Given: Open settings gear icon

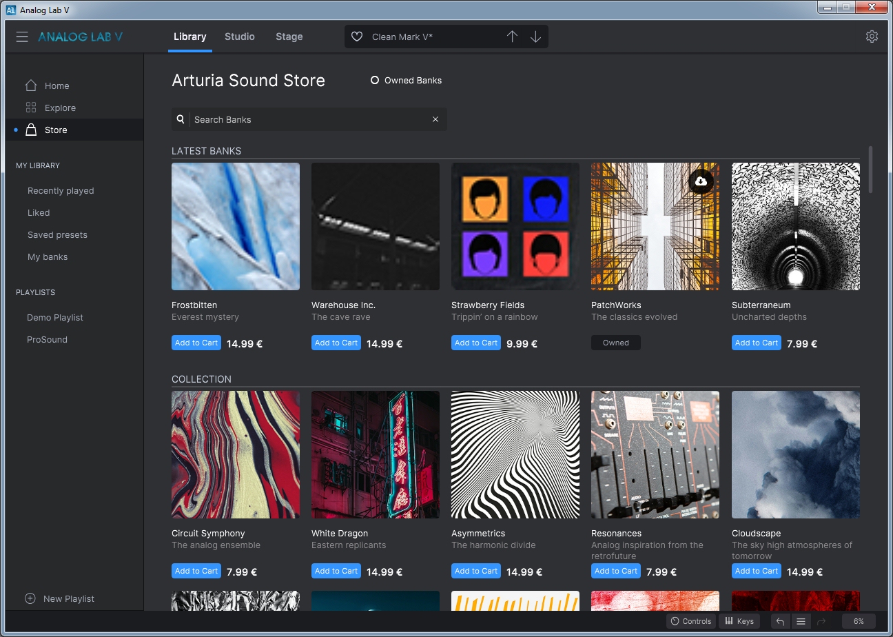Looking at the screenshot, I should 872,37.
